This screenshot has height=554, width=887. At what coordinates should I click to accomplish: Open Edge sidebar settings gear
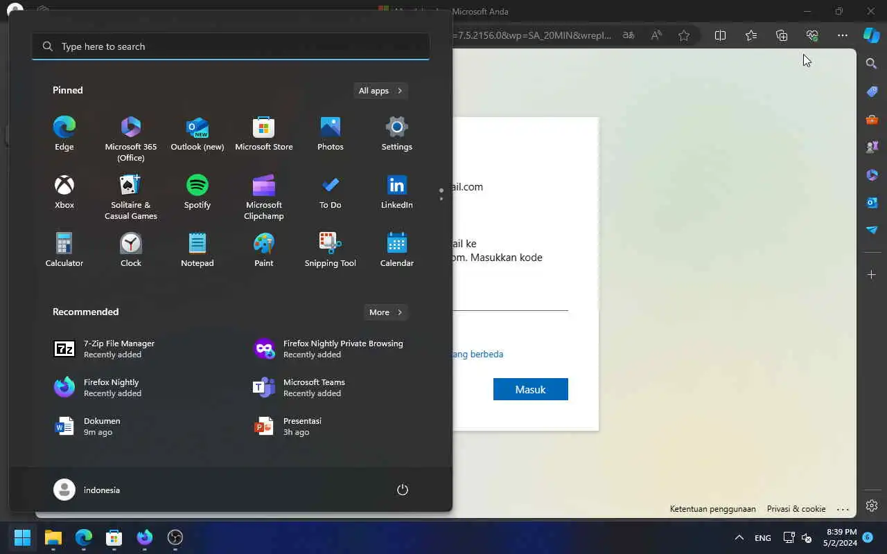(x=872, y=506)
